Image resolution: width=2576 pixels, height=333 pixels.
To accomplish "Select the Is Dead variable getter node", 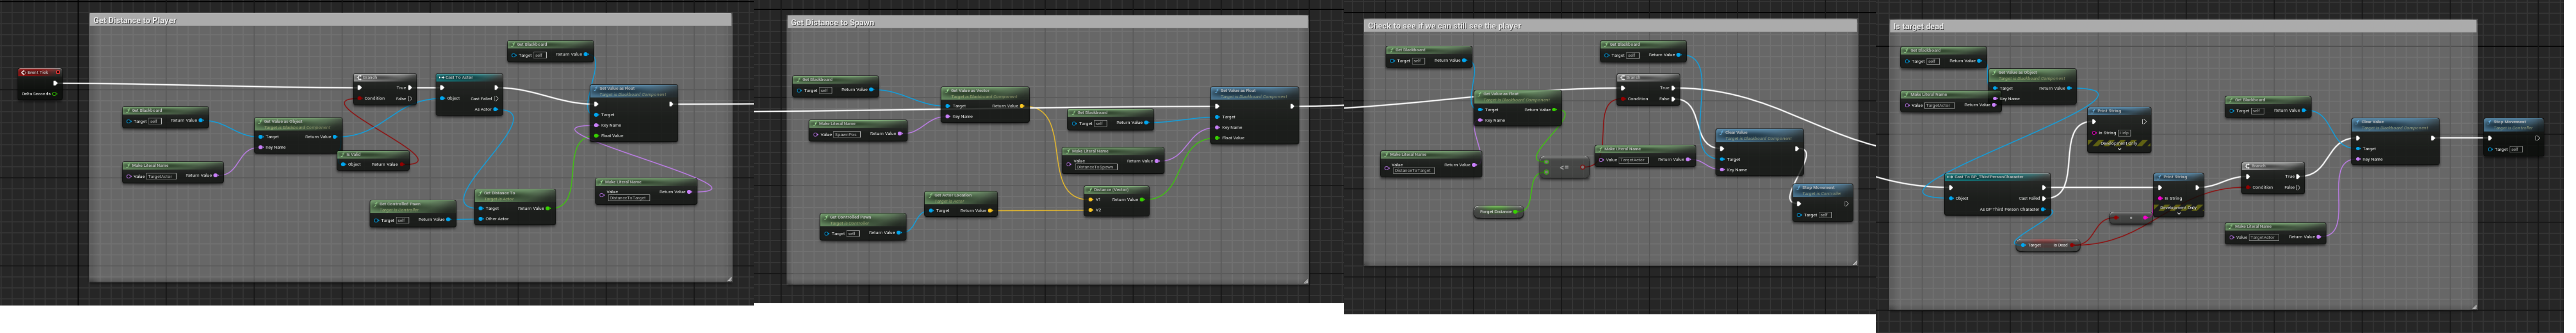I will pos(2047,245).
